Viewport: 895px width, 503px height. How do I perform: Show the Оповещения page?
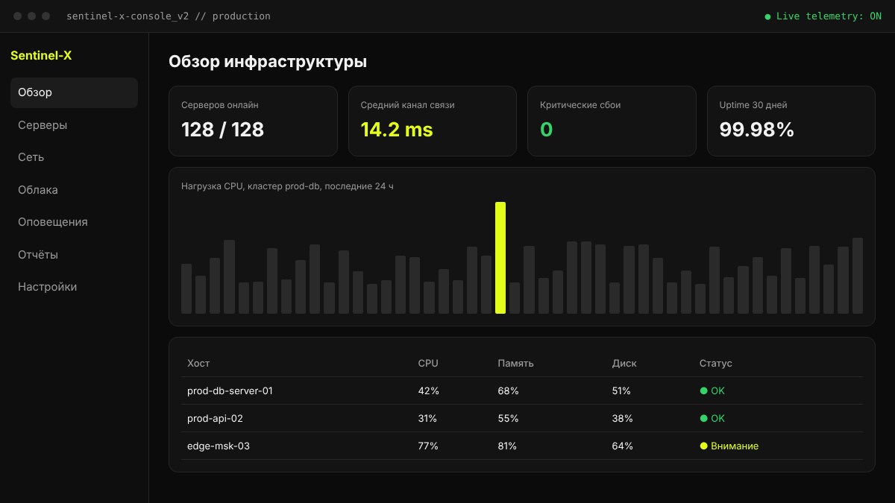tap(74, 222)
